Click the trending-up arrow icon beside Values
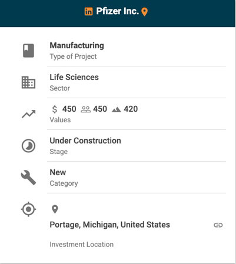Image resolution: width=236 pixels, height=264 pixels. coord(29,114)
